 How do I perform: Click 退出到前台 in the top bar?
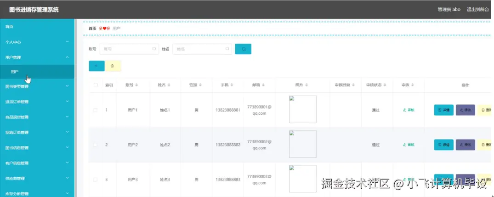click(477, 10)
